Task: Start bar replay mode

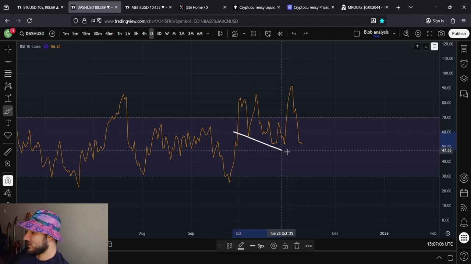Action: pos(280,33)
